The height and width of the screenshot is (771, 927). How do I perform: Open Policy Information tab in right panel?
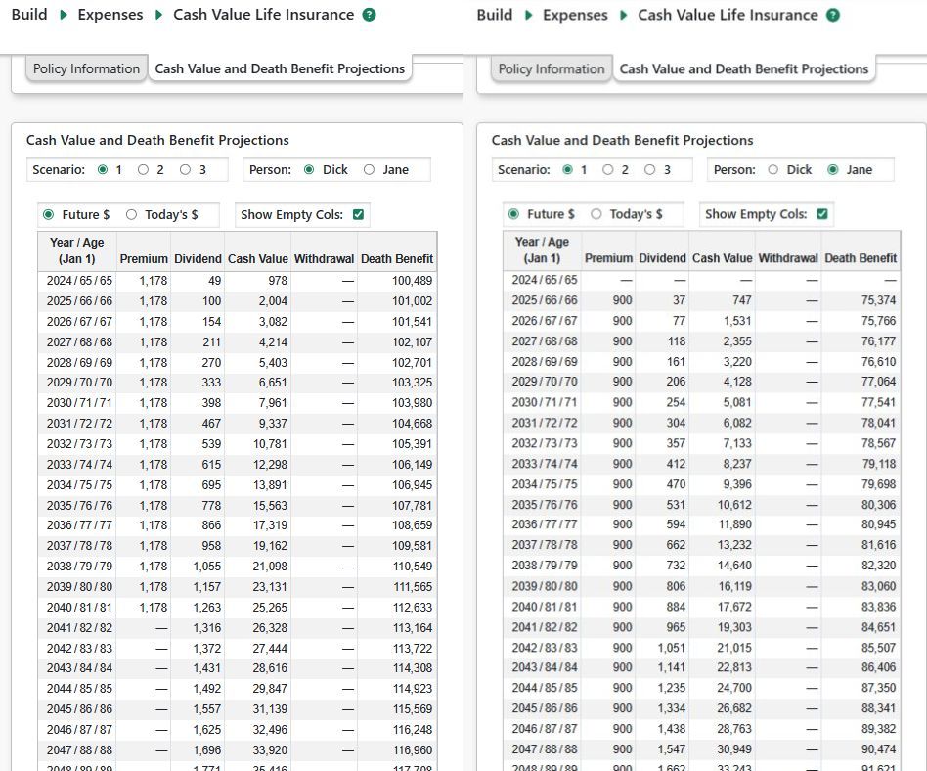[551, 69]
